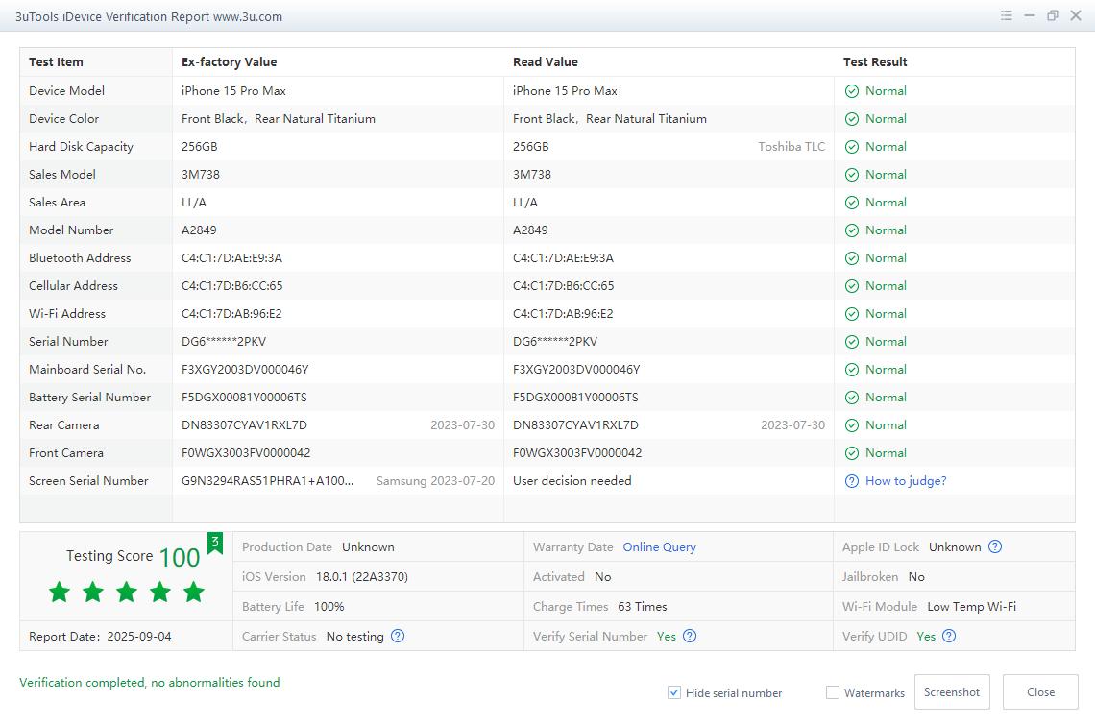Click the Bluetooth Address Normal check icon

[852, 258]
